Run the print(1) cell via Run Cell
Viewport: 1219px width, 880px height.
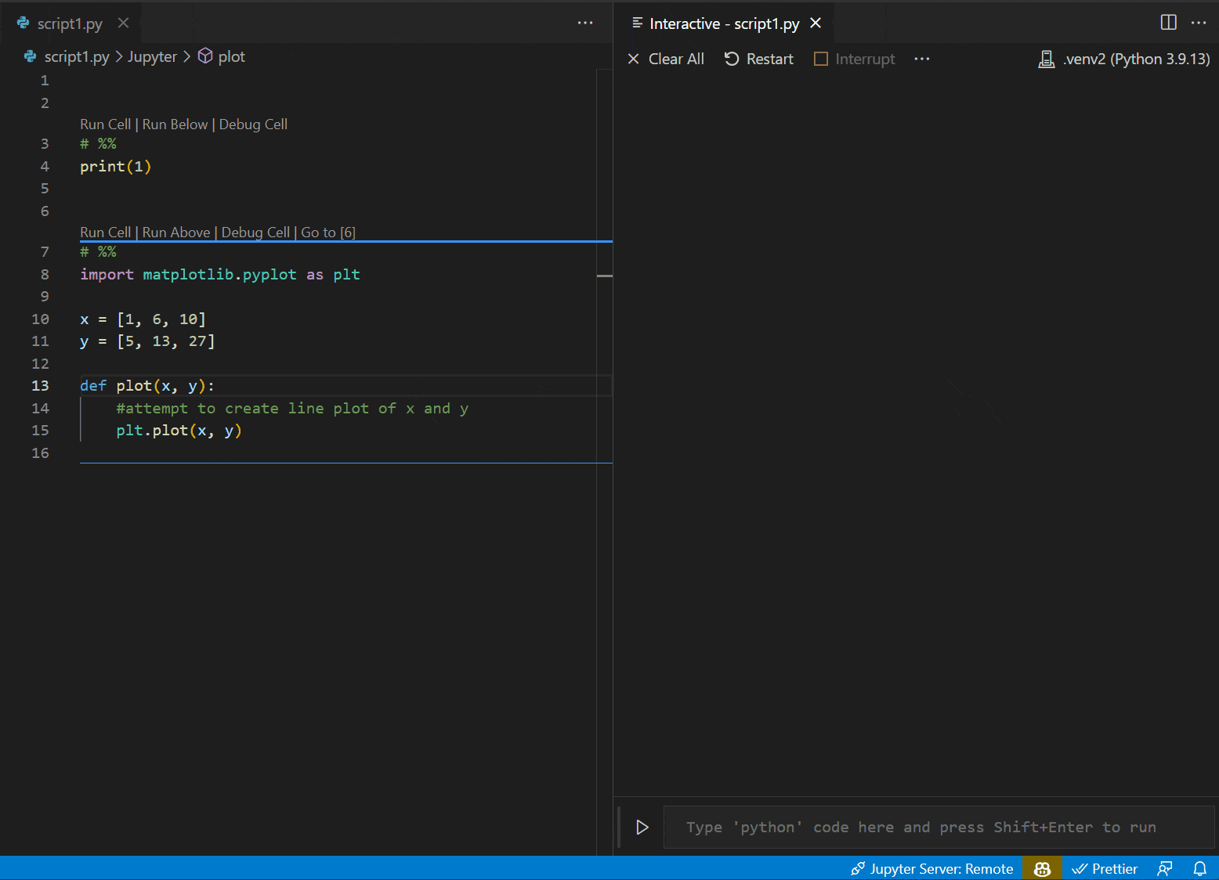point(105,124)
